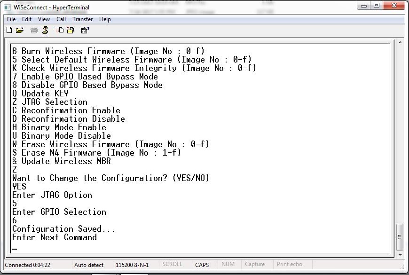Toggle the SCROLL indicator in the status bar
This screenshot has width=409, height=275.
173,264
